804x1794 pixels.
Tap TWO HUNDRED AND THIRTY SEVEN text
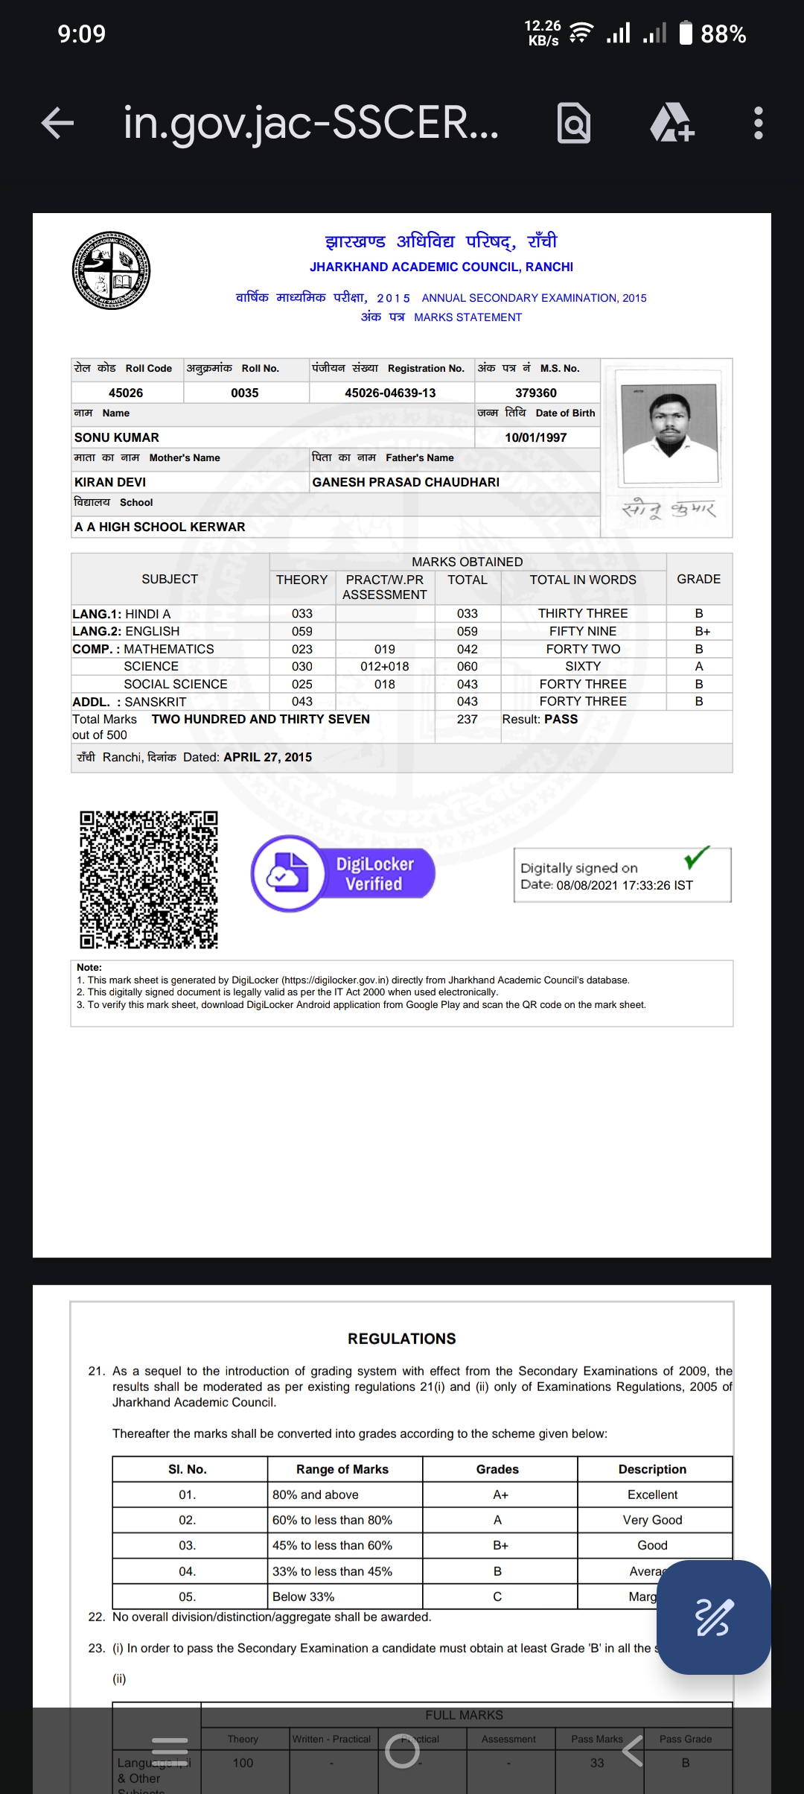[261, 719]
